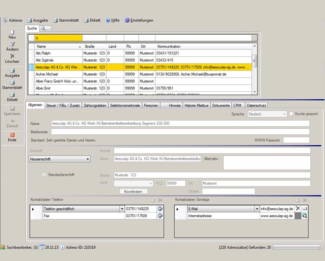Click Ausgabe in the top toolbar
325x261 pixels.
coord(38,20)
